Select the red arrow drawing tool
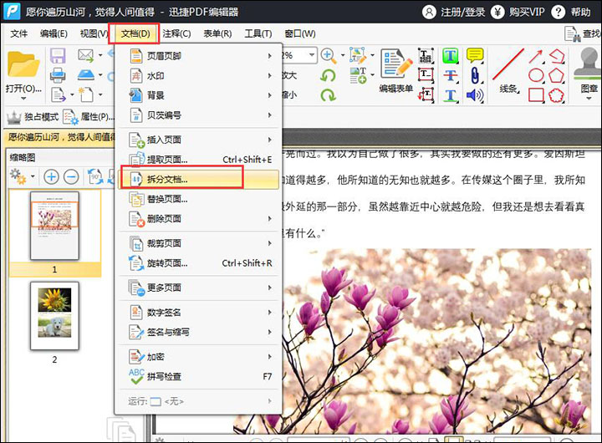 (x=536, y=57)
